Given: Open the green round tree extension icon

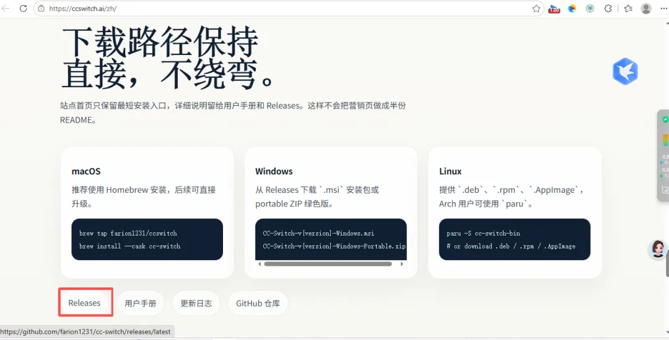Looking at the screenshot, I should tap(590, 8).
